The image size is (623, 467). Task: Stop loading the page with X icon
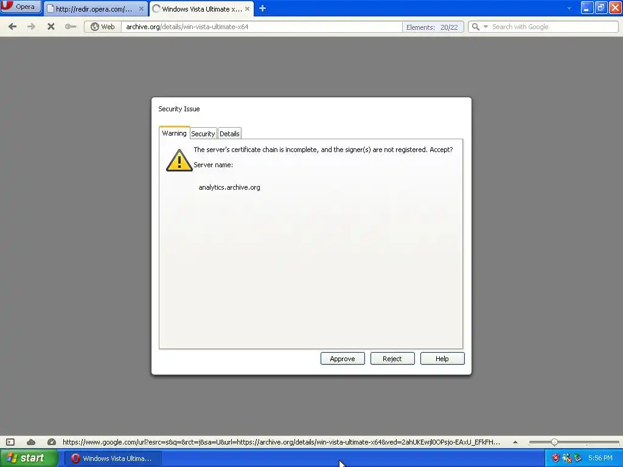click(51, 27)
